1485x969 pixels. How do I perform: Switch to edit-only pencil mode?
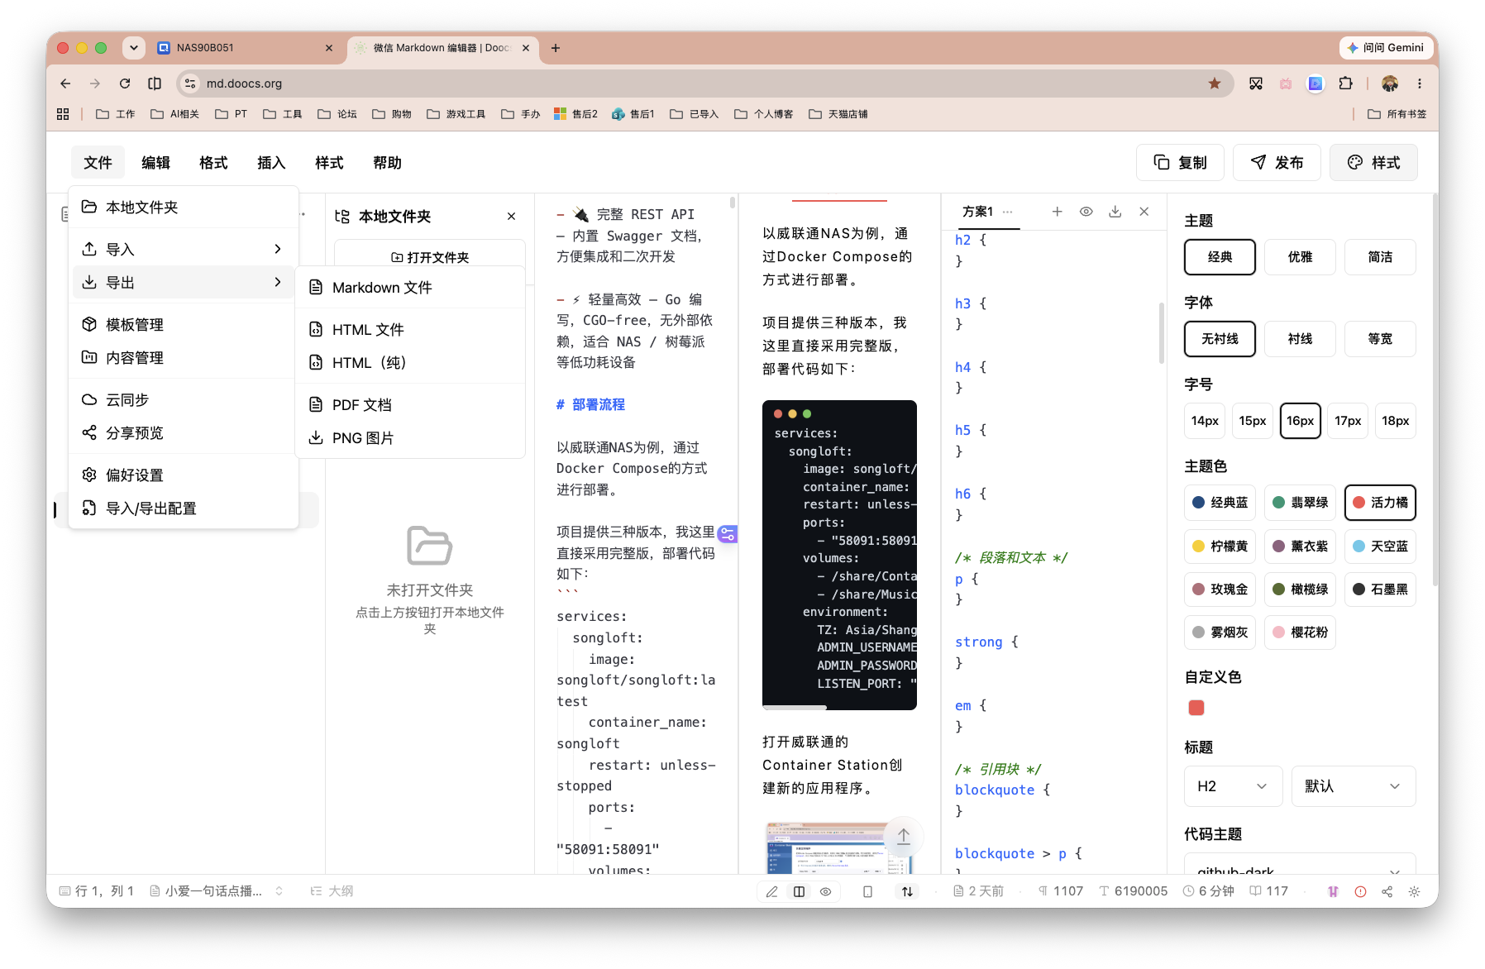[771, 891]
